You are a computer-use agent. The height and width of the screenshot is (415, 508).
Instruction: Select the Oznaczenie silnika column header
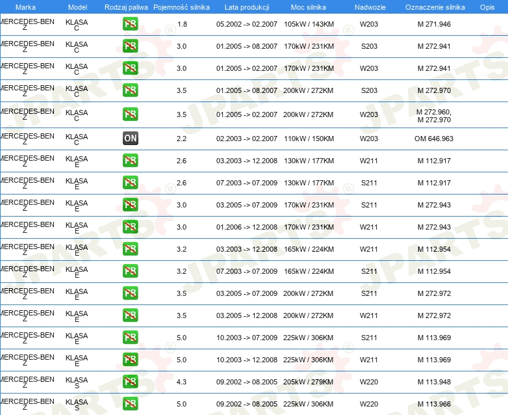pos(435,7)
